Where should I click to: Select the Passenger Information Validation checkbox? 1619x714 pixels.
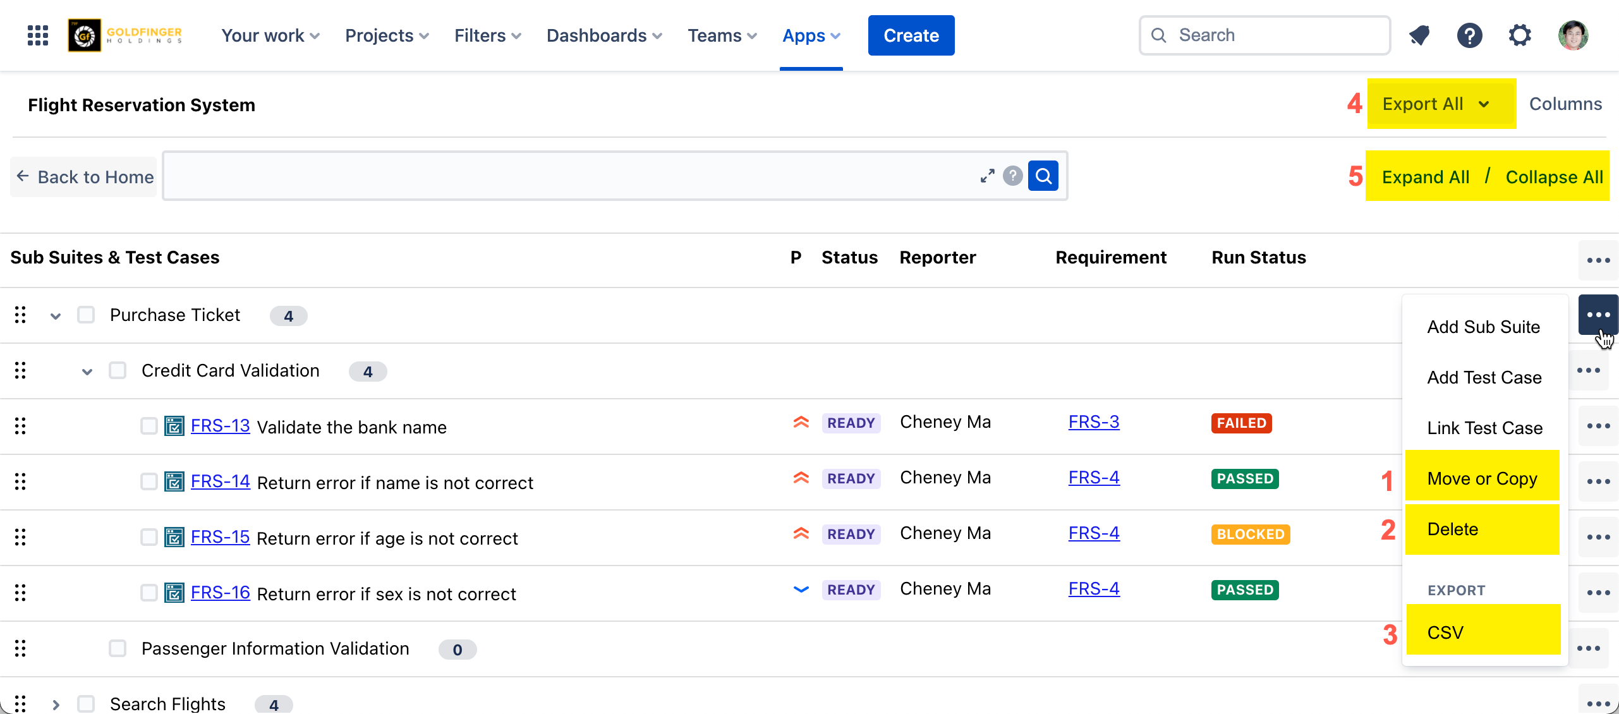(x=118, y=648)
